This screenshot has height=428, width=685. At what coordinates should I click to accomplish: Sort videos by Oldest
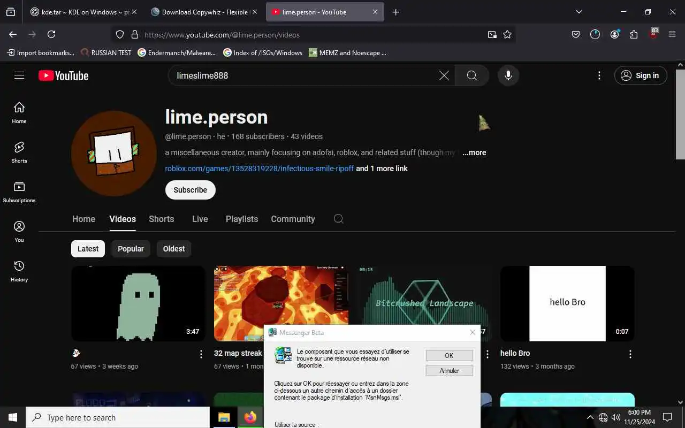click(x=174, y=249)
